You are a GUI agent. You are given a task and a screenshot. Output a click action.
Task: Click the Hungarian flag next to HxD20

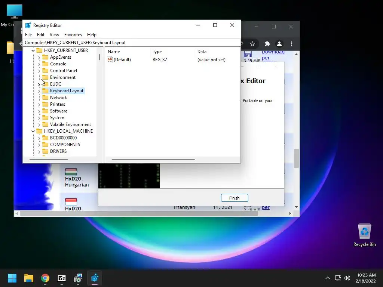pos(71,172)
